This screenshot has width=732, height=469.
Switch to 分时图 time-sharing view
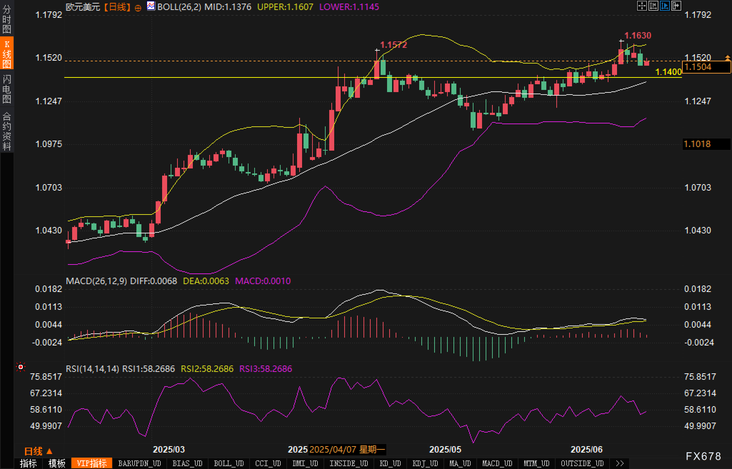pyautogui.click(x=7, y=19)
